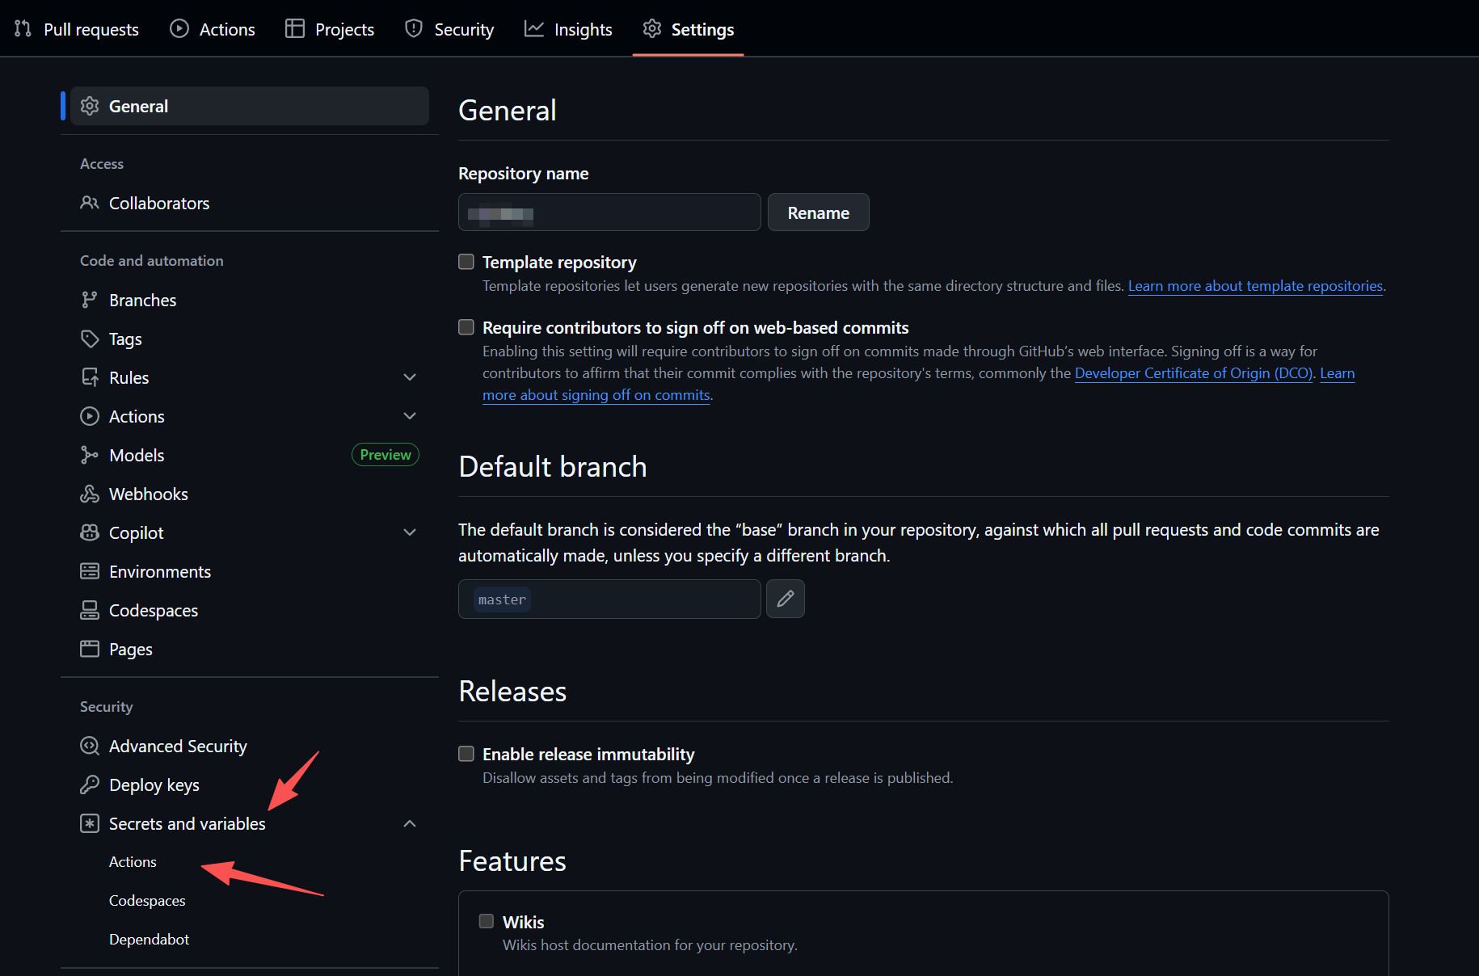Select the Copilot icon in sidebar

tap(90, 532)
